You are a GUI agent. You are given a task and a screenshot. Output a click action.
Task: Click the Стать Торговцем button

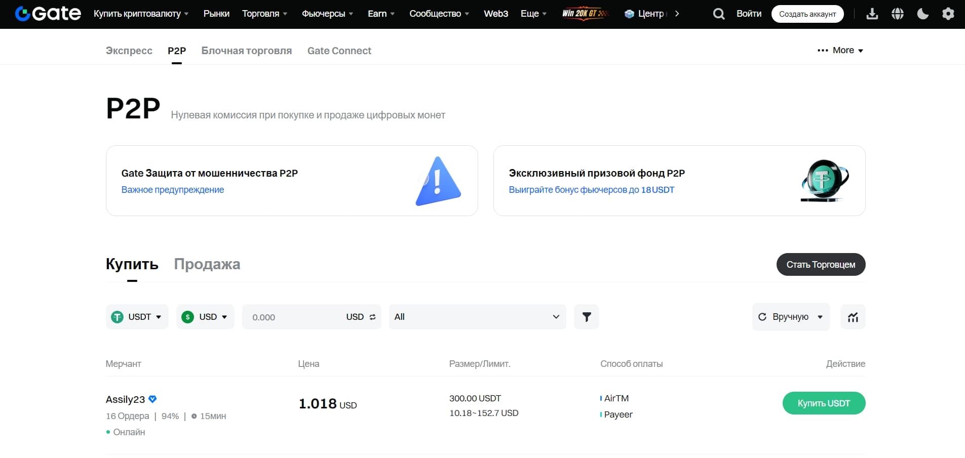point(821,264)
